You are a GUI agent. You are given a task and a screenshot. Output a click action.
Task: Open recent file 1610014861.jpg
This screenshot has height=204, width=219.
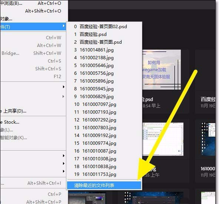point(104,50)
